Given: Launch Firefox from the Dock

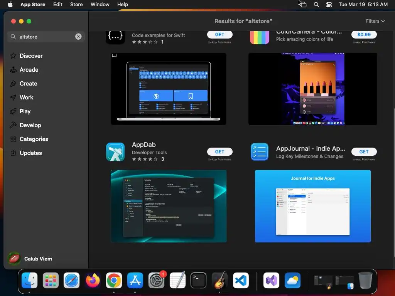Looking at the screenshot, I should pyautogui.click(x=93, y=280).
